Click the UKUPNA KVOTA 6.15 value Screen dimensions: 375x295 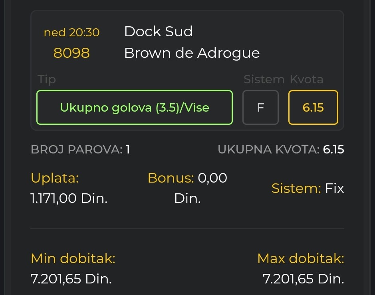(x=333, y=149)
